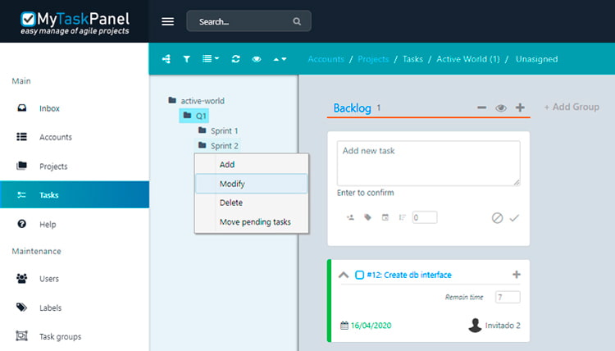Cancel new task with the ban icon
Viewport: 615px width, 351px height.
coord(498,217)
